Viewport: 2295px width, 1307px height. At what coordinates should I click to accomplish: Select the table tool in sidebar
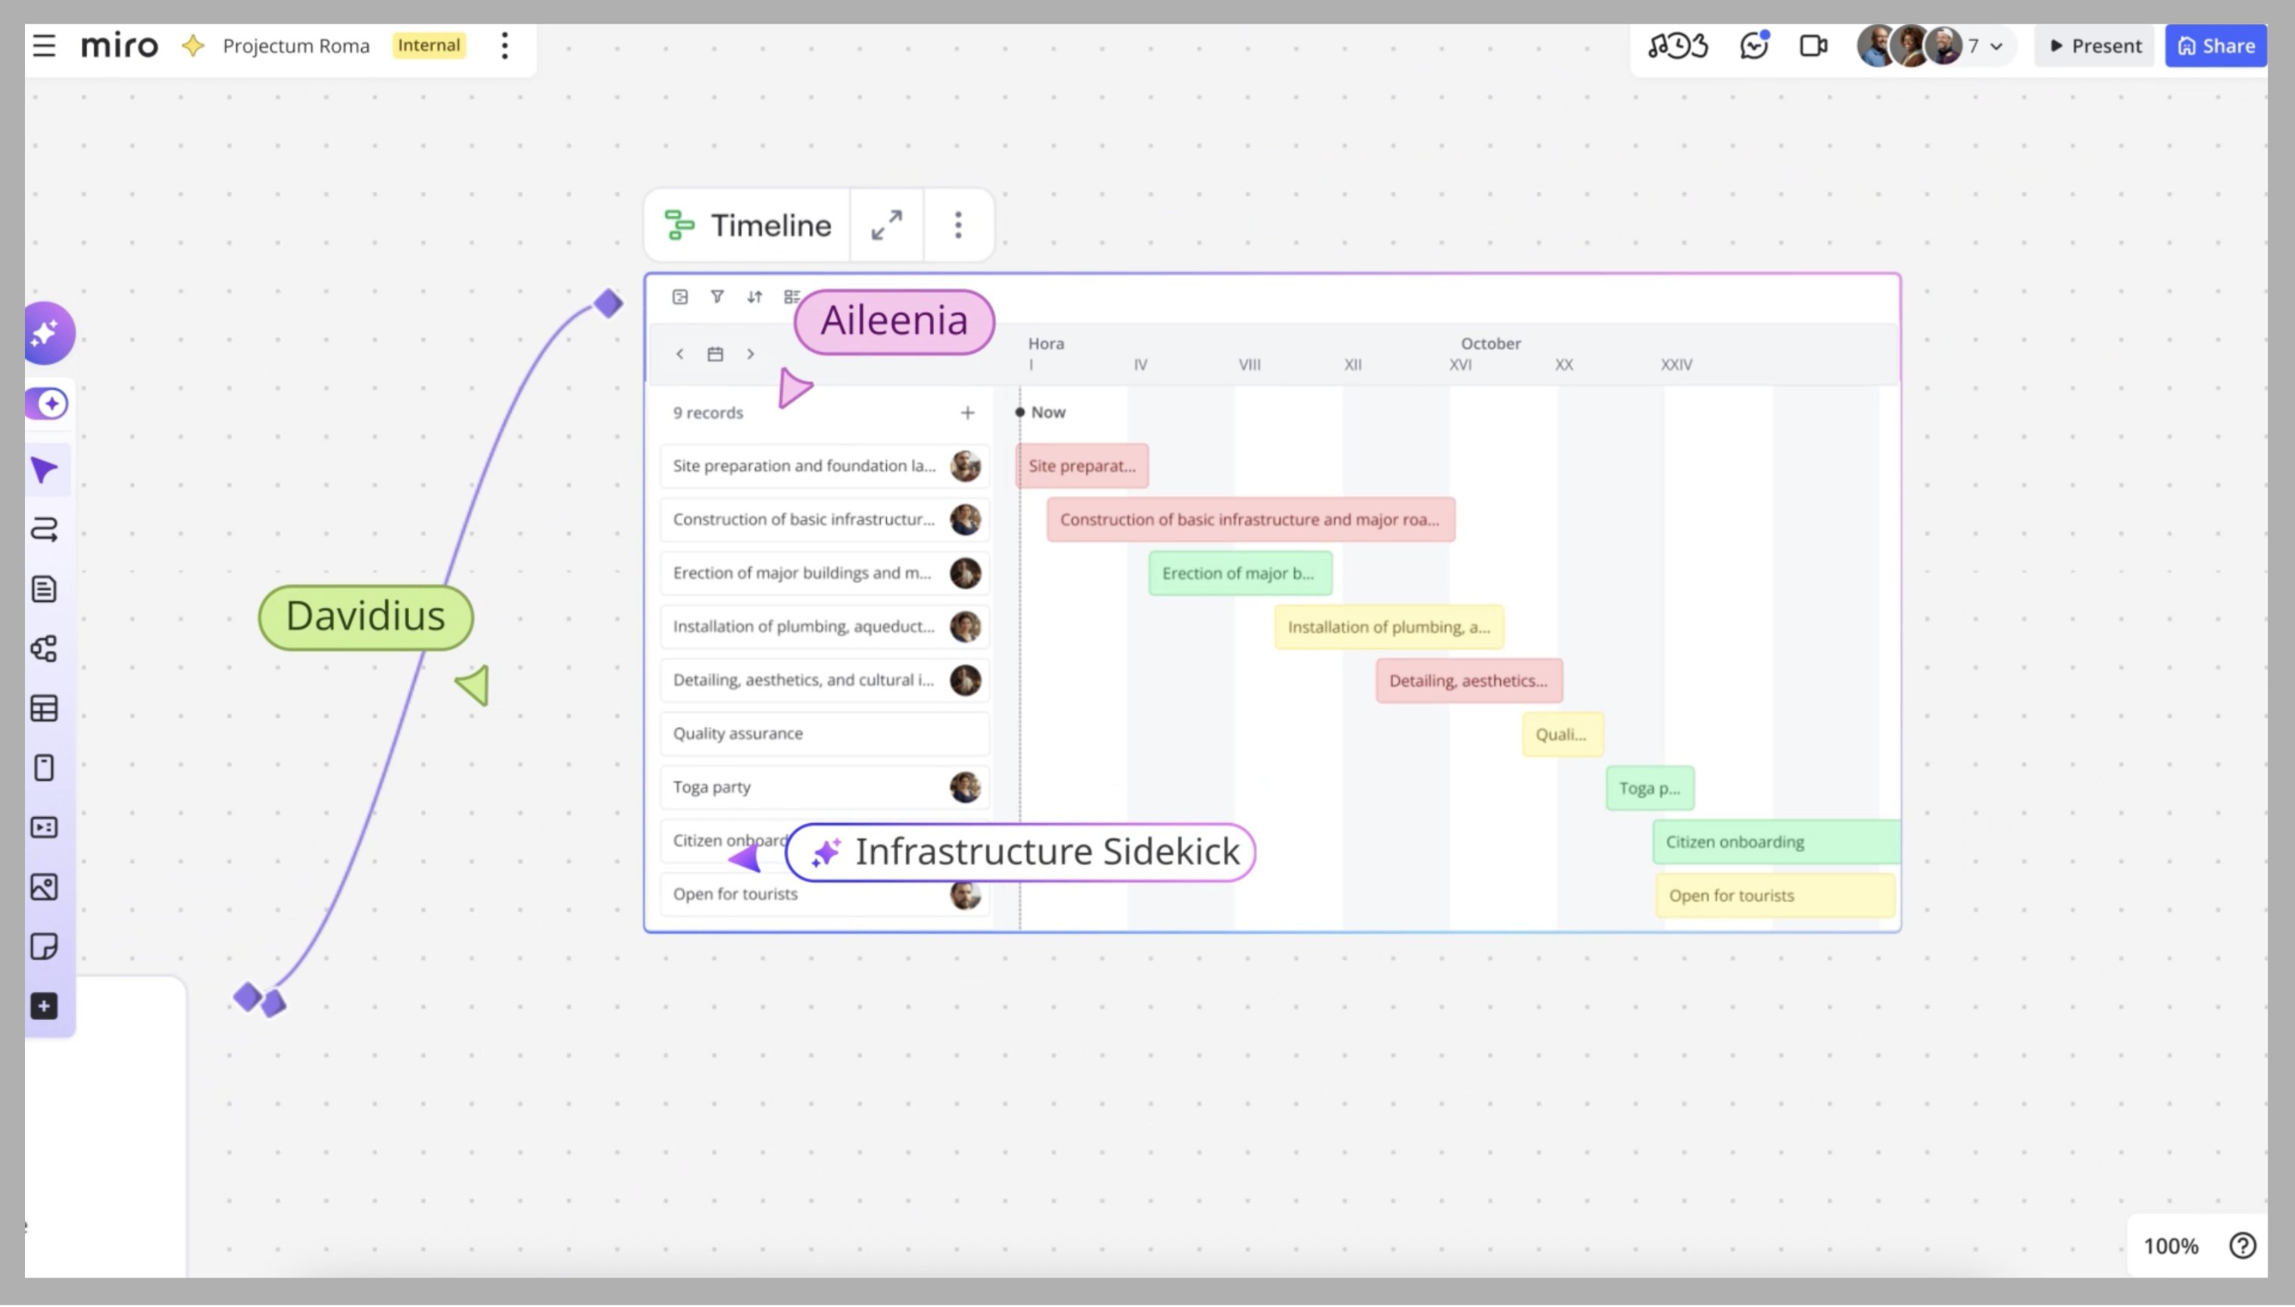[44, 709]
